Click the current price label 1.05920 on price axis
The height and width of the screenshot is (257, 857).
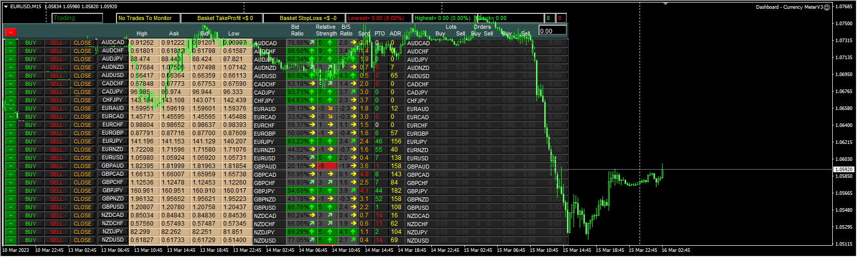pos(843,169)
